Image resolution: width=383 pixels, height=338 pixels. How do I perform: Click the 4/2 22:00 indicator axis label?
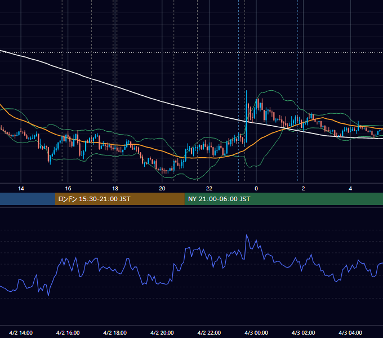point(209,332)
